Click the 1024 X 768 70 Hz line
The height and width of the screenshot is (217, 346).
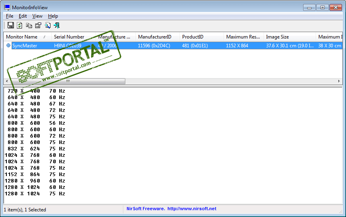[x=35, y=162]
